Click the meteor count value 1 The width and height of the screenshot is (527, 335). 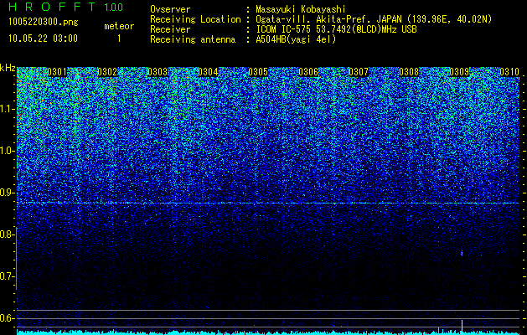click(x=119, y=39)
